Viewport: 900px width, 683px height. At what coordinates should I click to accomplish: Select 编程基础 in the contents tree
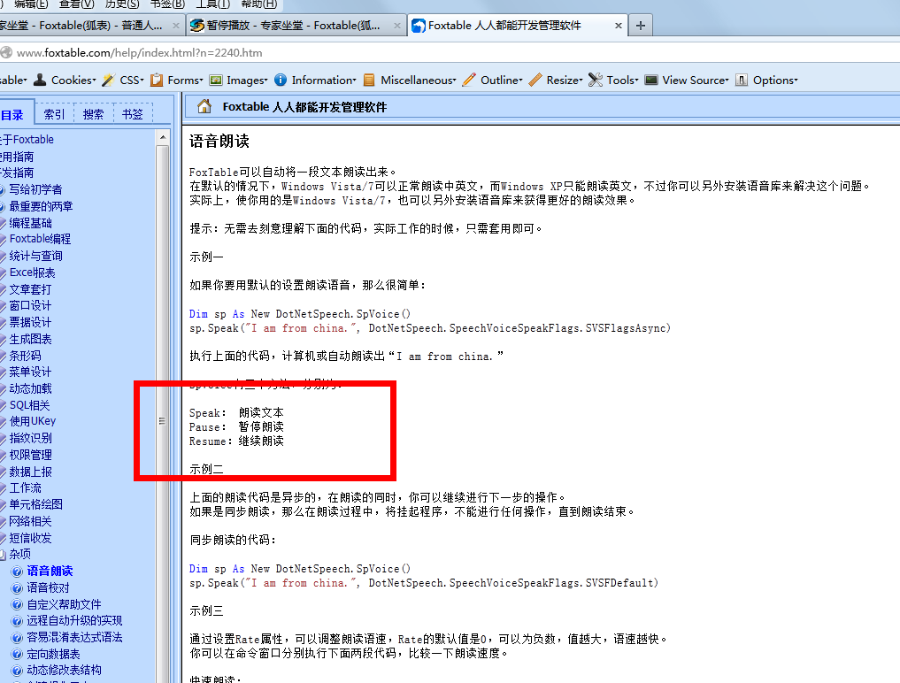pos(30,223)
